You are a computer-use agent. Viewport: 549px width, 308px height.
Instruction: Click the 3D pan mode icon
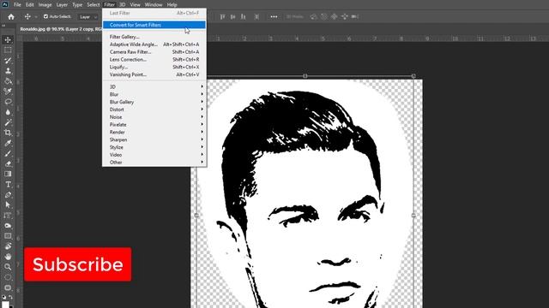[x=335, y=16]
